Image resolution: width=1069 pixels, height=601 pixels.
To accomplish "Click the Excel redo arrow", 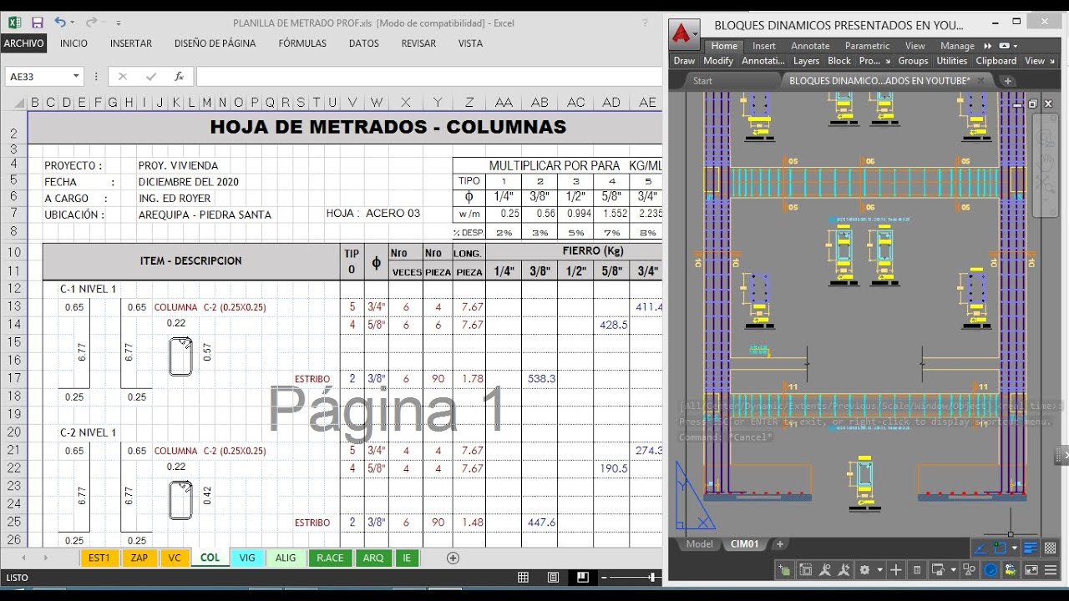I will pyautogui.click(x=91, y=23).
